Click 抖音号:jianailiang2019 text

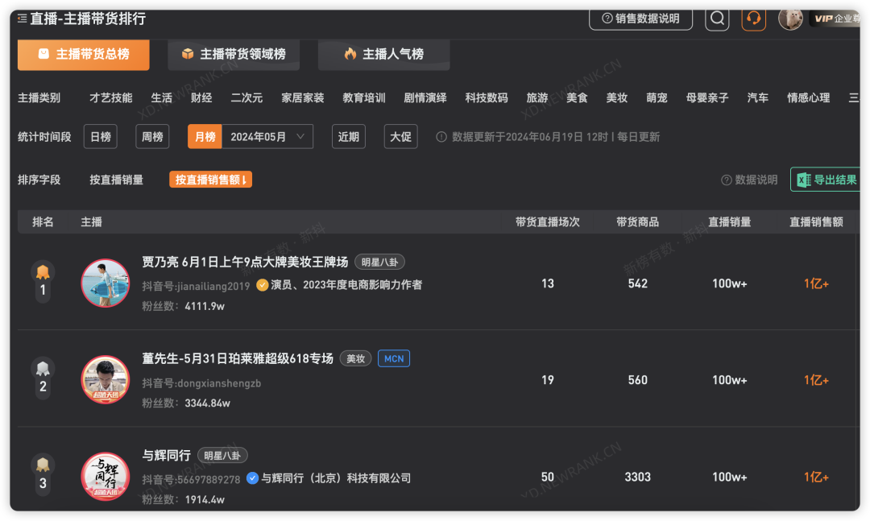click(x=196, y=287)
